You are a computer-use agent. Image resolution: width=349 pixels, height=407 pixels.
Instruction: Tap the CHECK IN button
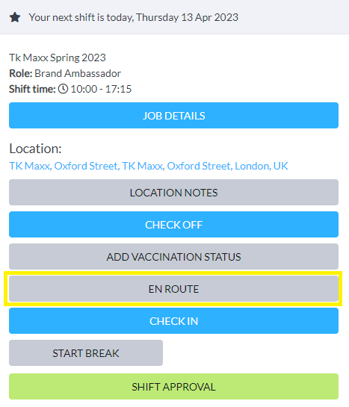tap(173, 321)
